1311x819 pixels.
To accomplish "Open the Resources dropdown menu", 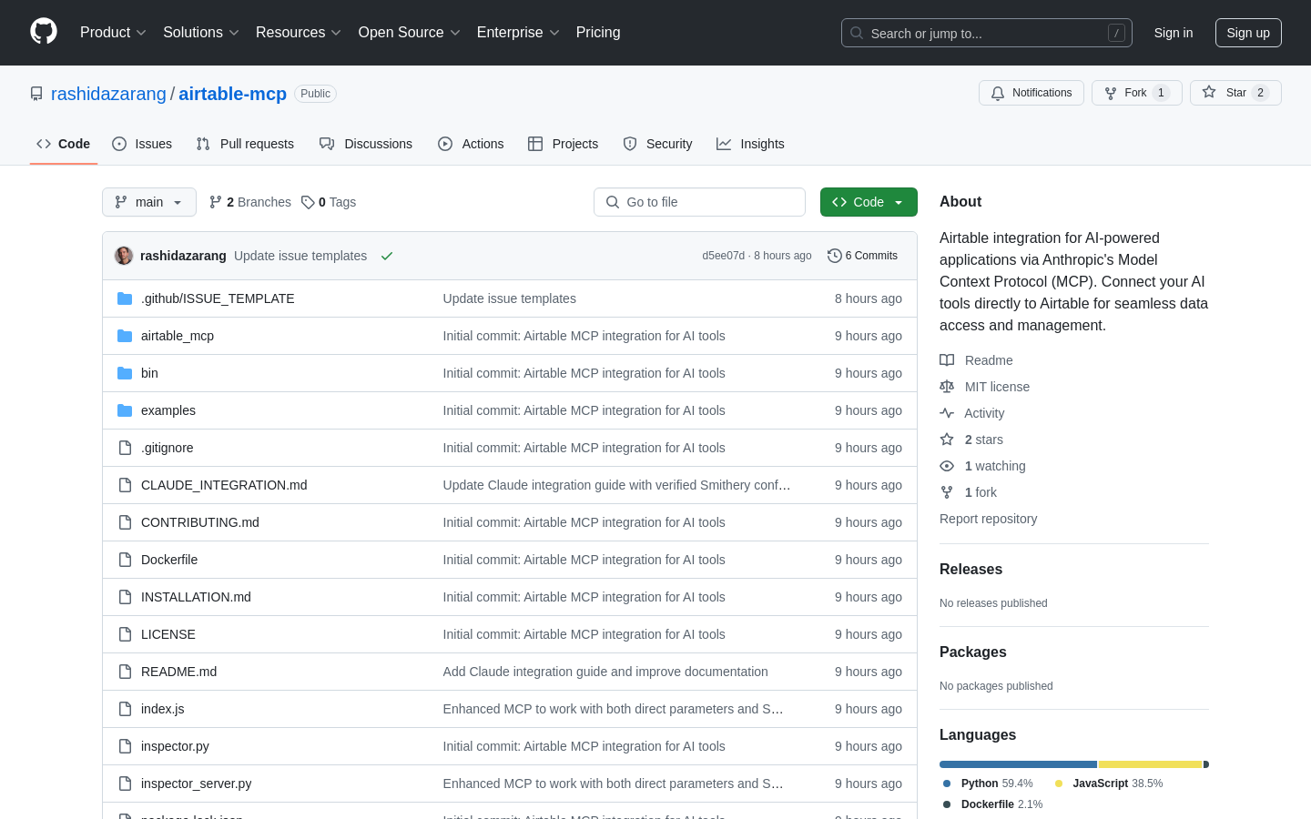I will point(299,33).
